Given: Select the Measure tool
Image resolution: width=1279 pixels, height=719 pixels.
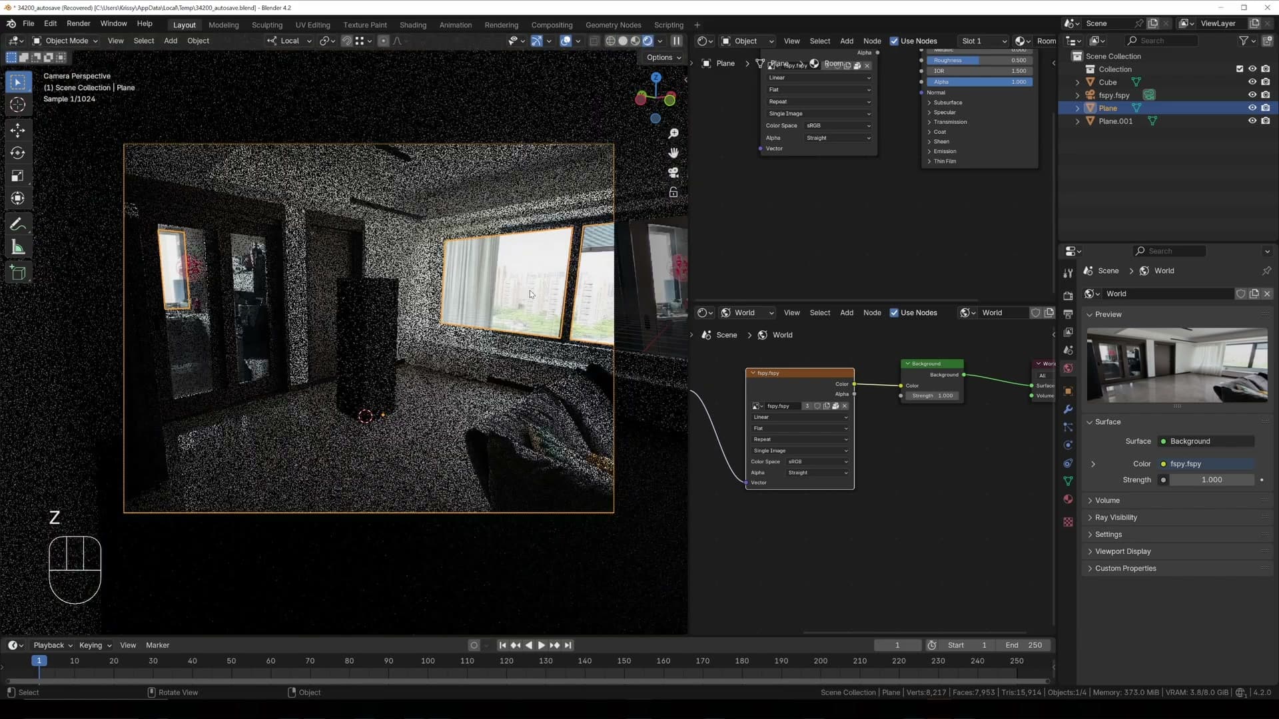Looking at the screenshot, I should tap(18, 248).
